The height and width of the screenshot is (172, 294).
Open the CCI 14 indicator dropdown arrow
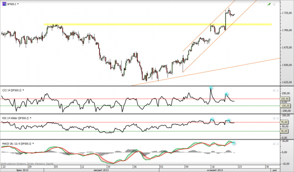click(23, 90)
